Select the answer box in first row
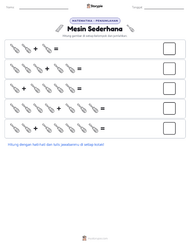This screenshot has height=246, width=190. pos(169,49)
